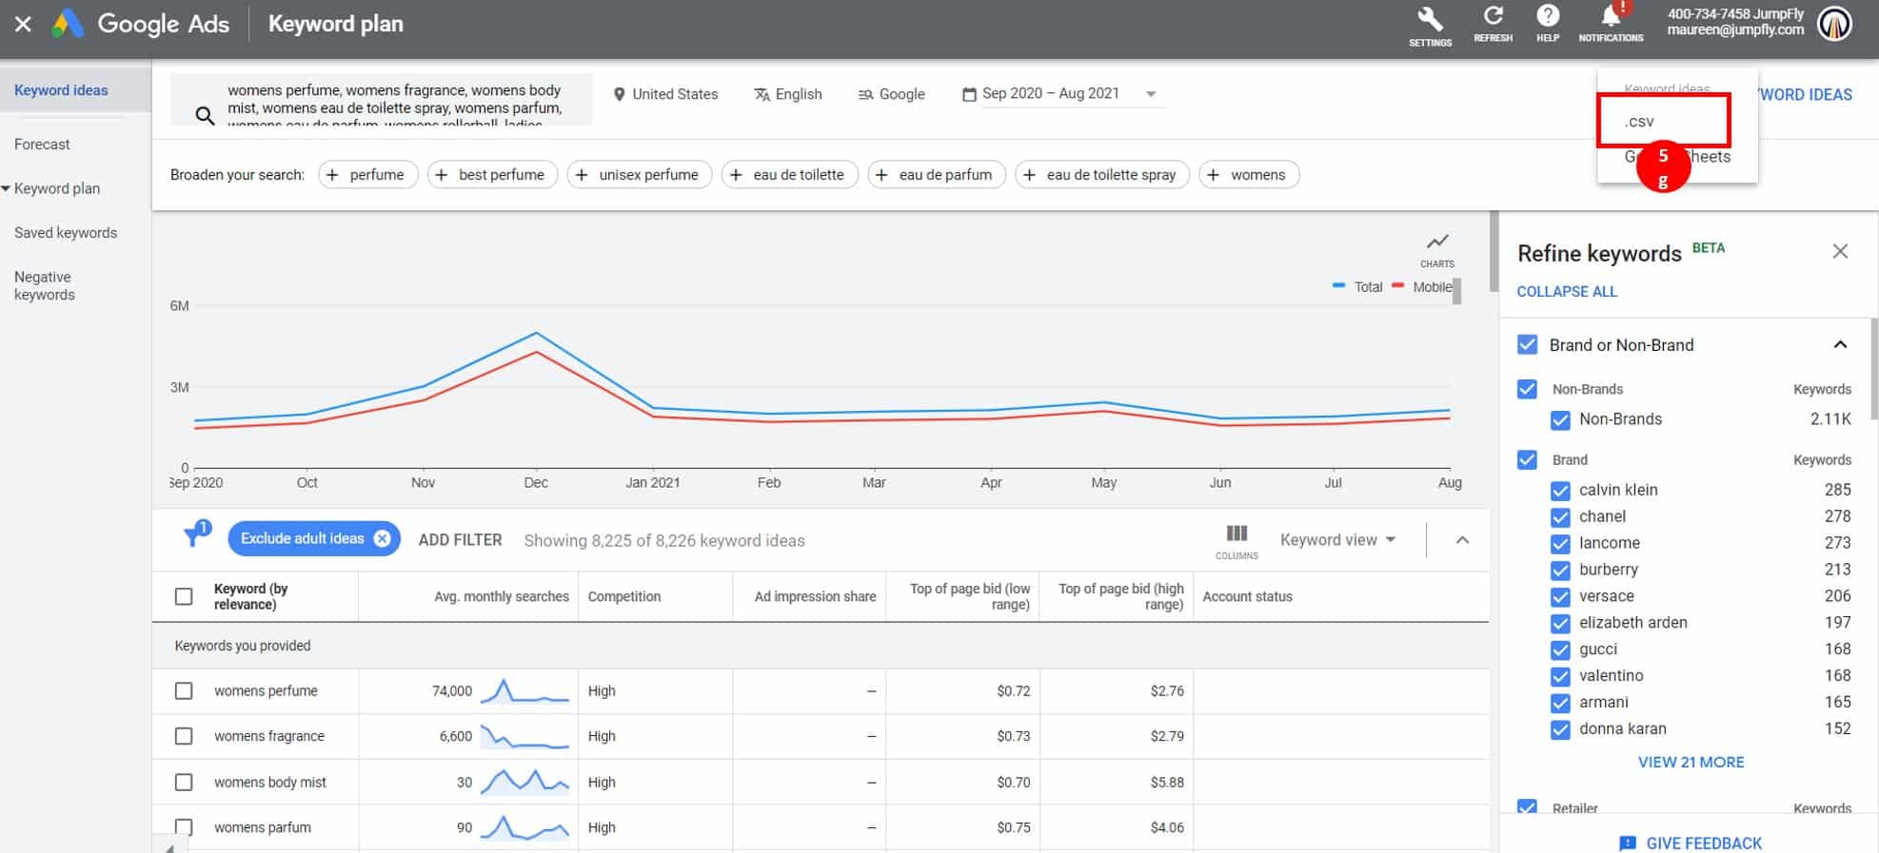The height and width of the screenshot is (853, 1879).
Task: Open Saved keywords in the sidebar
Action: point(66,233)
